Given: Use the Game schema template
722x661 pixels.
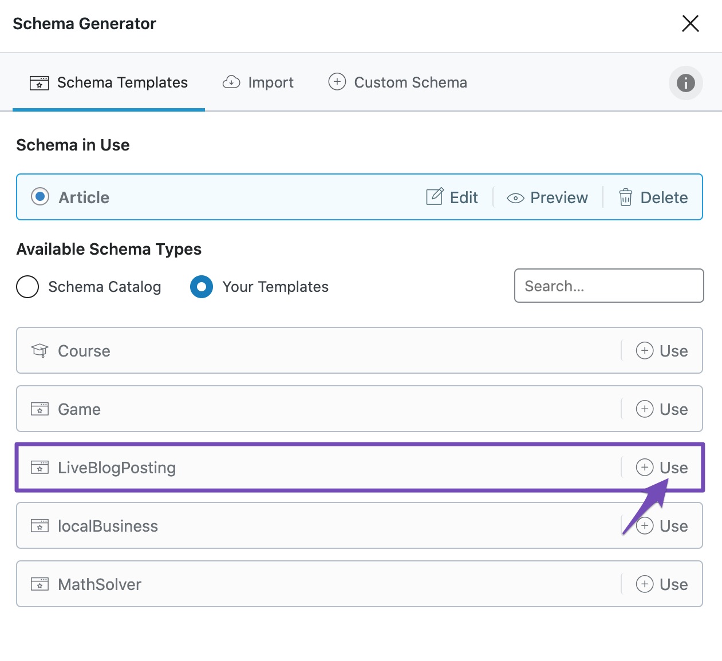Looking at the screenshot, I should coord(662,409).
